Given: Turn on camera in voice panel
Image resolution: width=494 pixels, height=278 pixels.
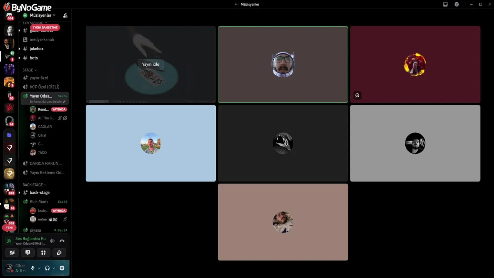Looking at the screenshot, I should pyautogui.click(x=12, y=253).
